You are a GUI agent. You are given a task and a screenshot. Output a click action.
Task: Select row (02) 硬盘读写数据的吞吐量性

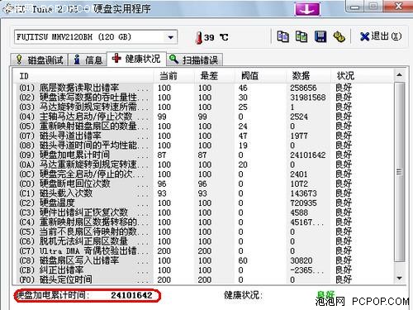pos(204,98)
